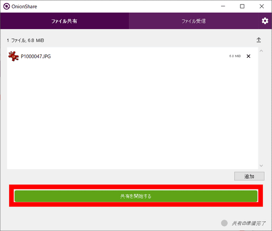Open settings with the gear icon

click(265, 21)
